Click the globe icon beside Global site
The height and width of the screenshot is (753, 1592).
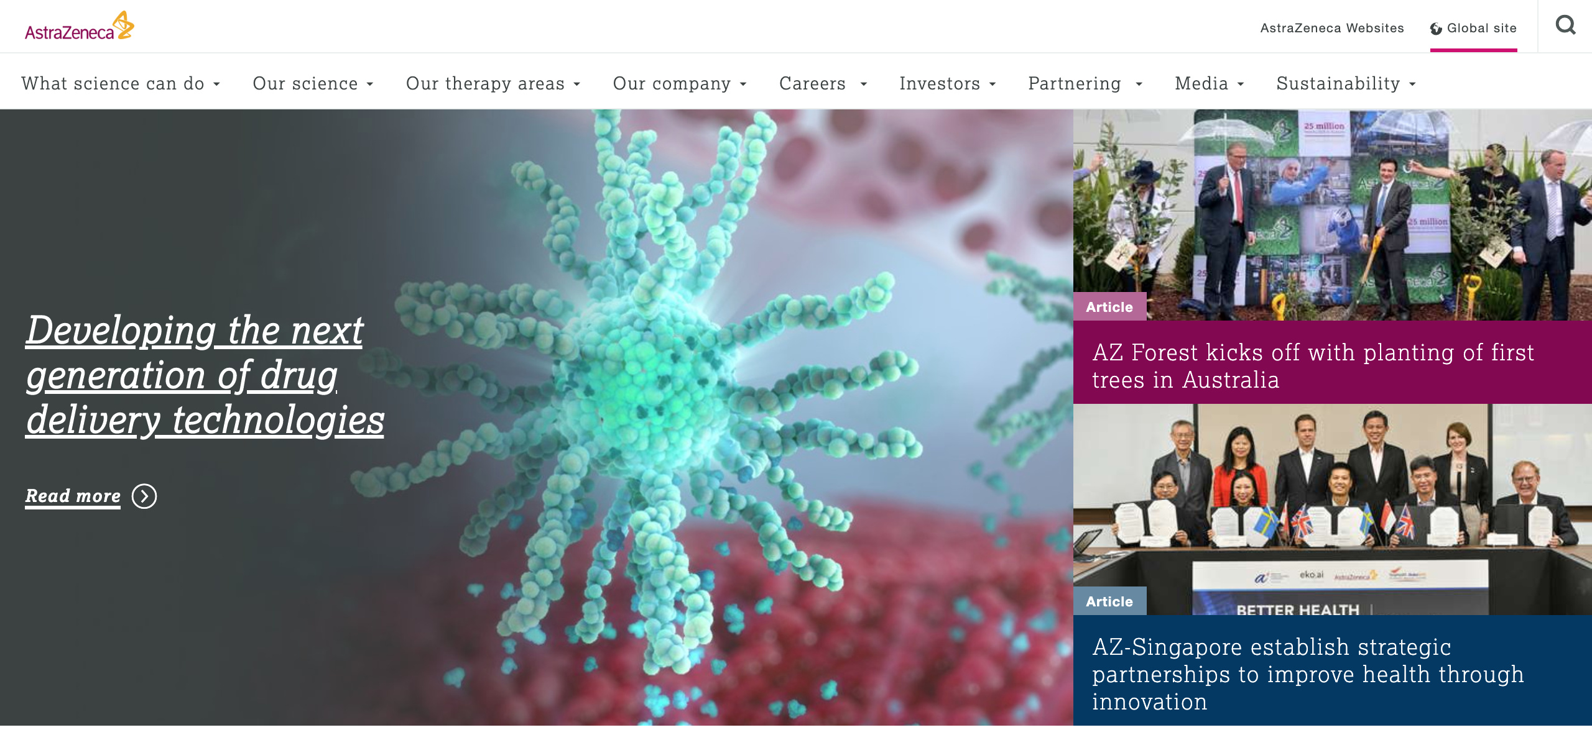coord(1436,29)
